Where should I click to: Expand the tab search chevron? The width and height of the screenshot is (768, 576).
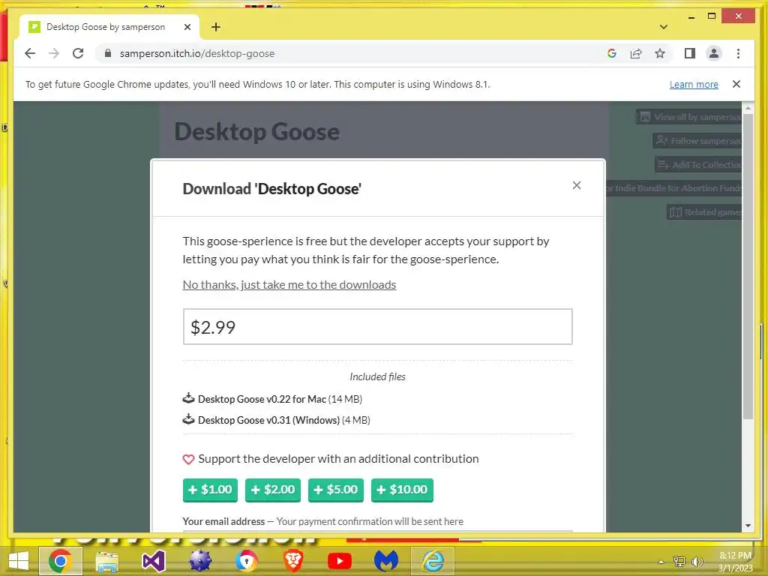664,27
